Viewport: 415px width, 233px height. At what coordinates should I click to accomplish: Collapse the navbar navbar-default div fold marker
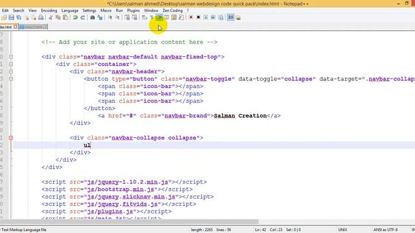[x=11, y=56]
